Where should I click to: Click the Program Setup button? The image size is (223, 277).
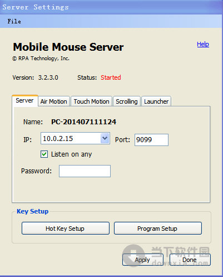point(158,229)
